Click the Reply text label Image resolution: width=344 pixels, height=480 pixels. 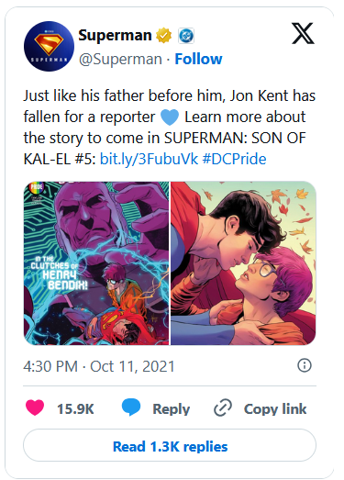click(x=172, y=408)
